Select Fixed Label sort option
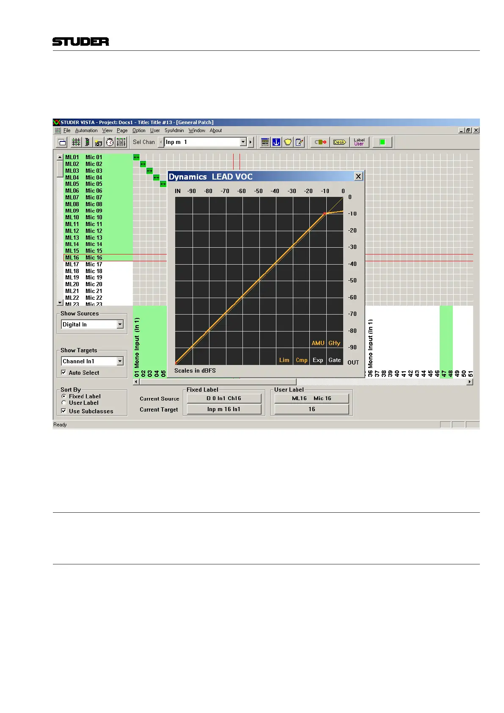This screenshot has height=713, width=504. pyautogui.click(x=64, y=397)
